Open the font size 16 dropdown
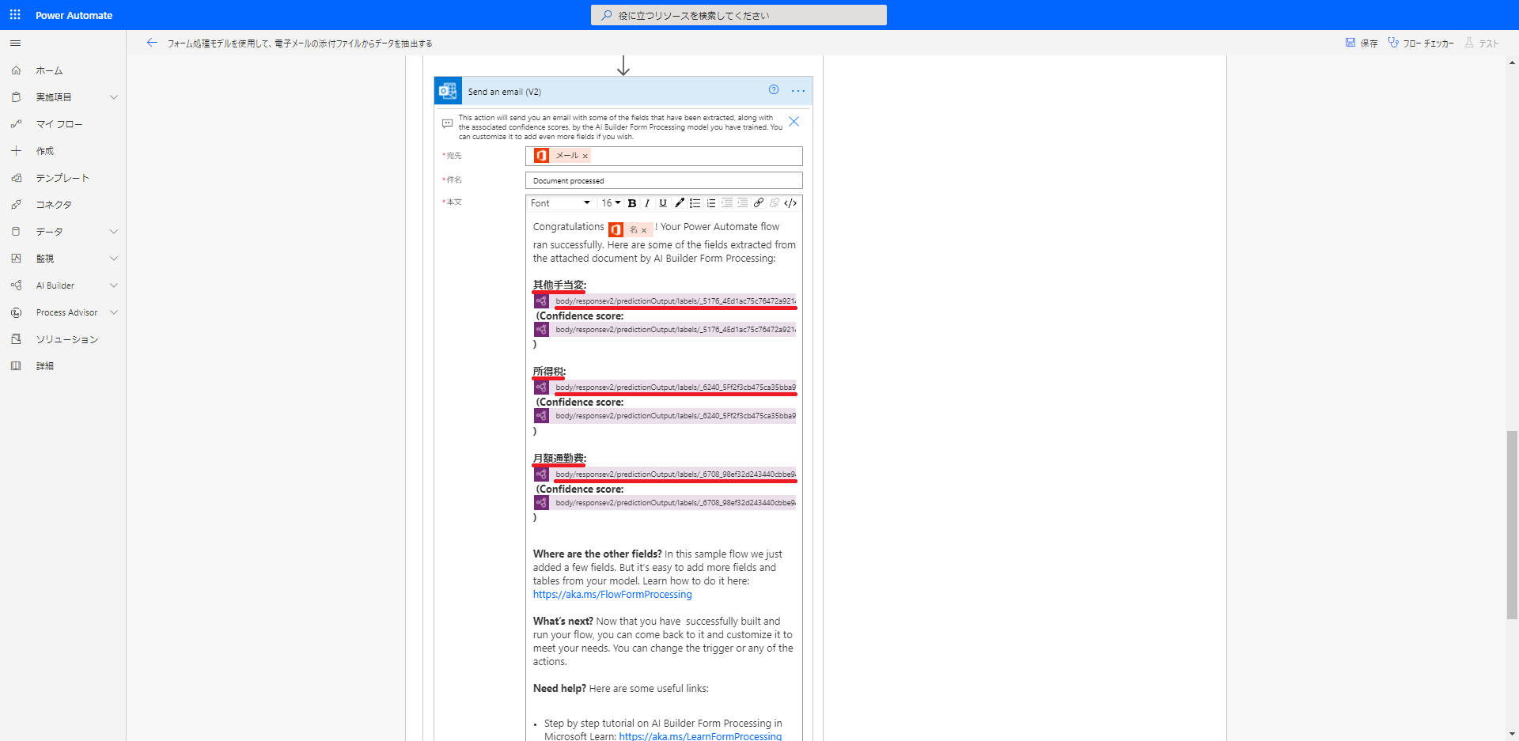The height and width of the screenshot is (741, 1519). 611,203
